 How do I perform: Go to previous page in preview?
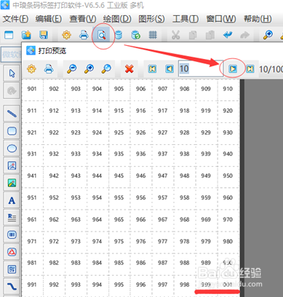[x=170, y=69]
